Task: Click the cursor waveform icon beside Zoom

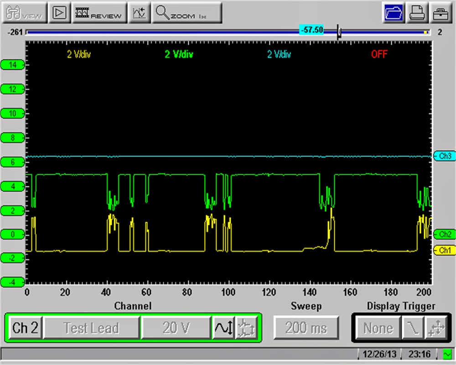Action: [140, 13]
